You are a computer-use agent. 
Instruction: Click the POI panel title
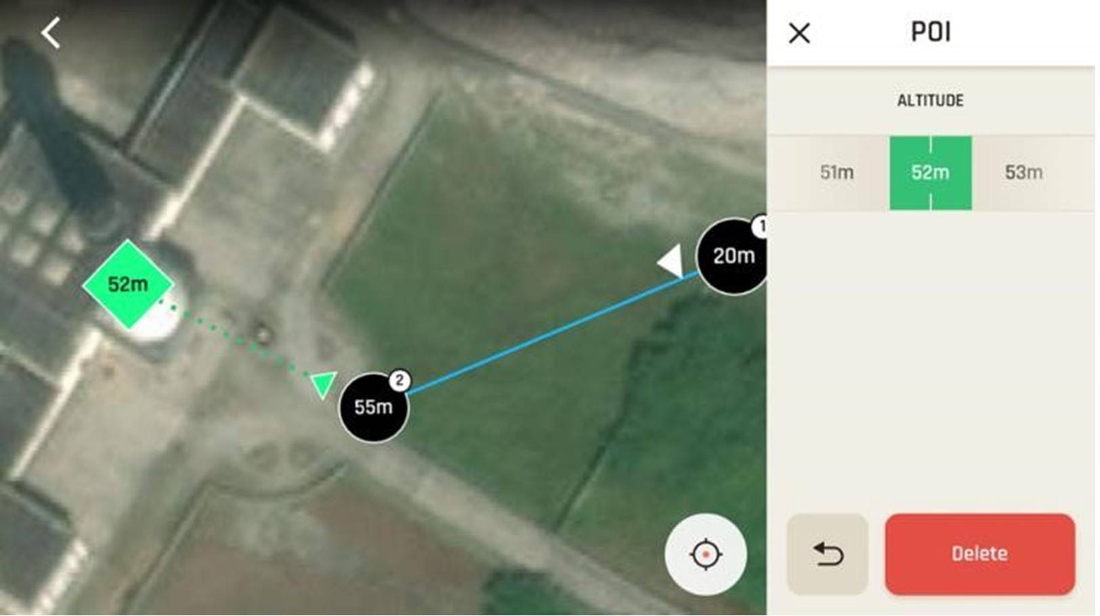[931, 32]
